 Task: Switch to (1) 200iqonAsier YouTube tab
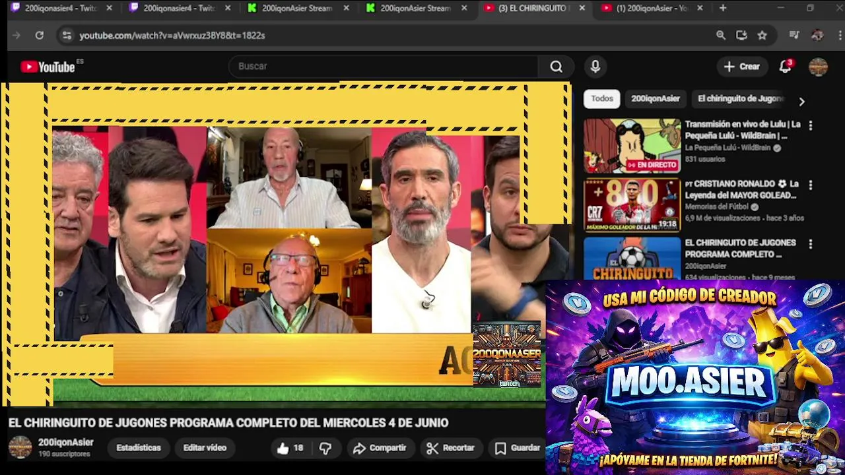652,9
